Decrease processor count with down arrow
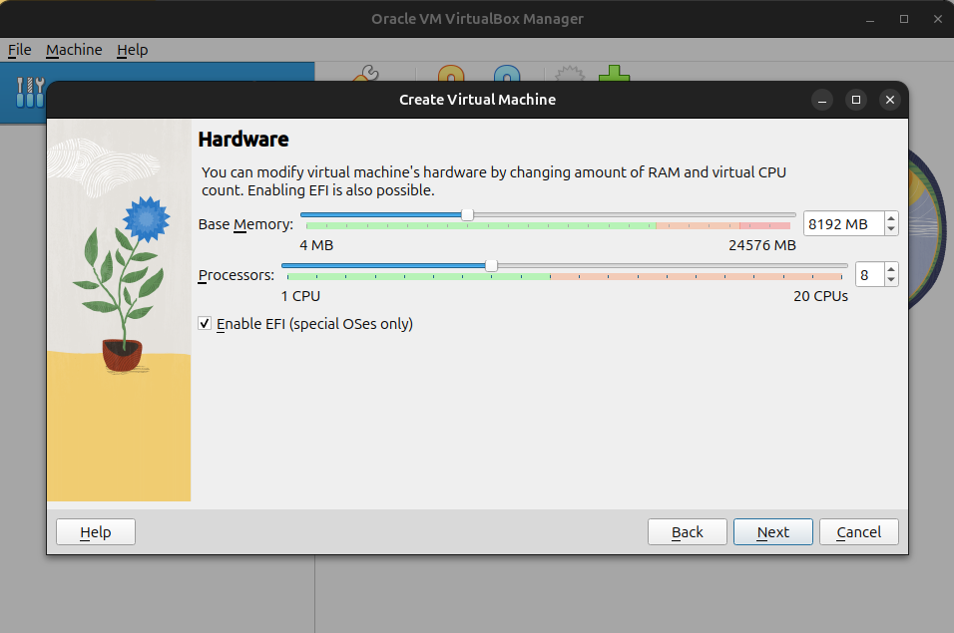 coord(891,281)
